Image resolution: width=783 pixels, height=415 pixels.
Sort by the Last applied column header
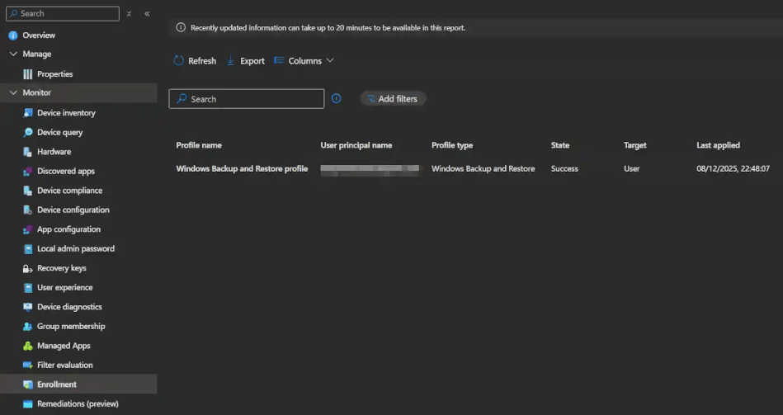pos(718,145)
